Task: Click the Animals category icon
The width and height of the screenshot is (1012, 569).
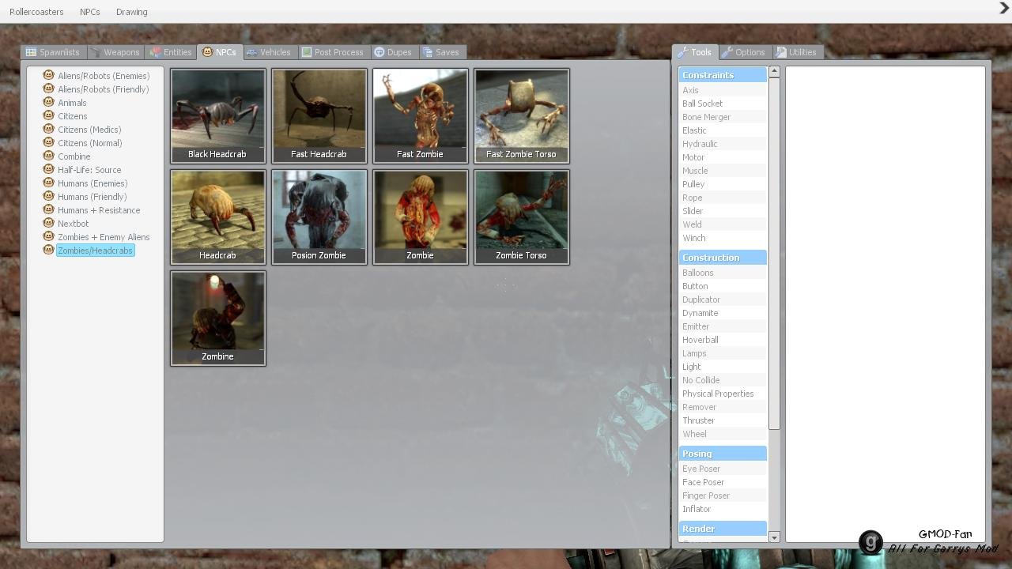Action: click(x=48, y=102)
